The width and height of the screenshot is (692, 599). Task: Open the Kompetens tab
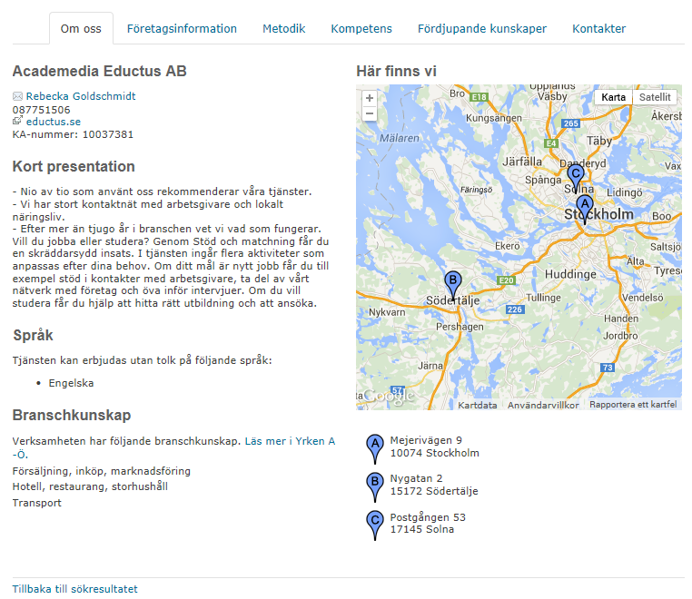click(x=361, y=29)
